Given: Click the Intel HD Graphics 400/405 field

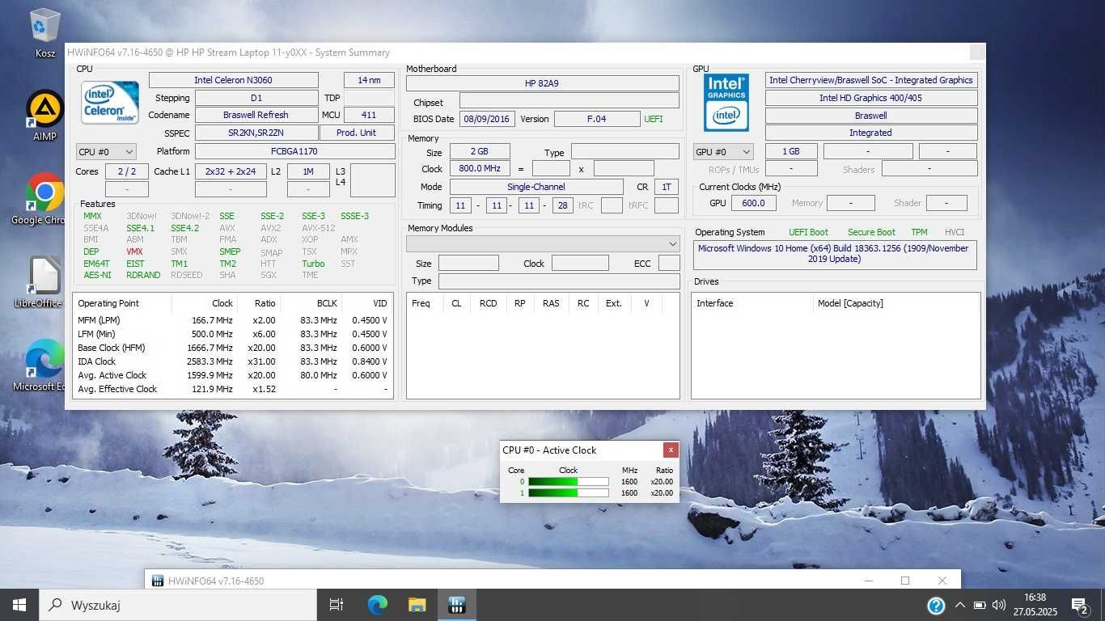Looking at the screenshot, I should [x=871, y=98].
